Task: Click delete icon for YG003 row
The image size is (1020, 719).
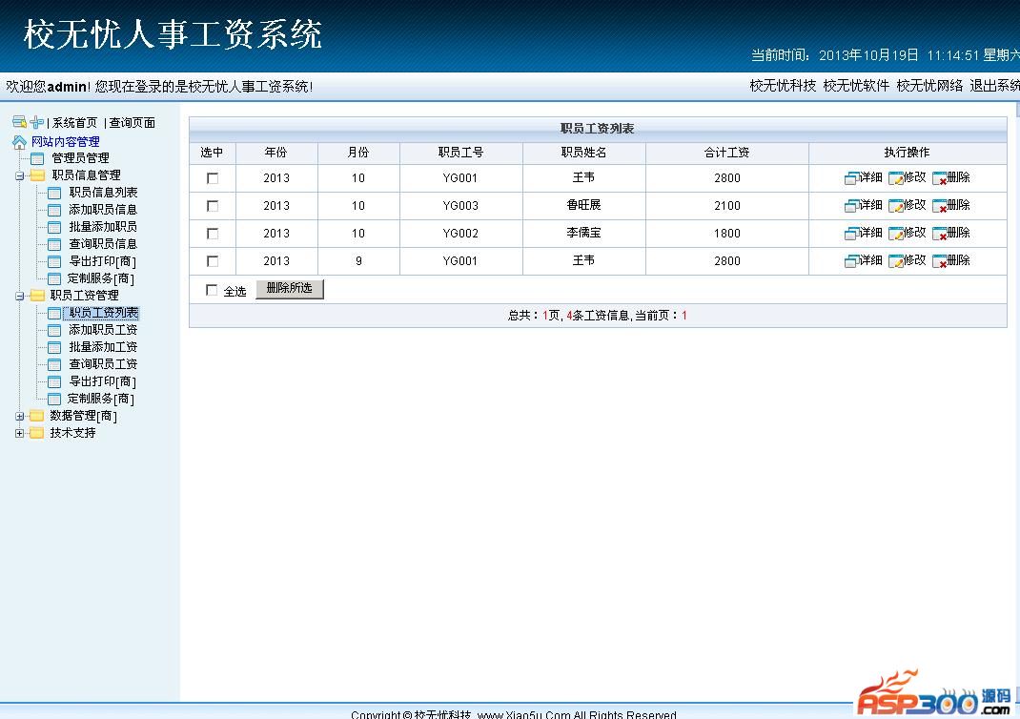Action: click(940, 206)
